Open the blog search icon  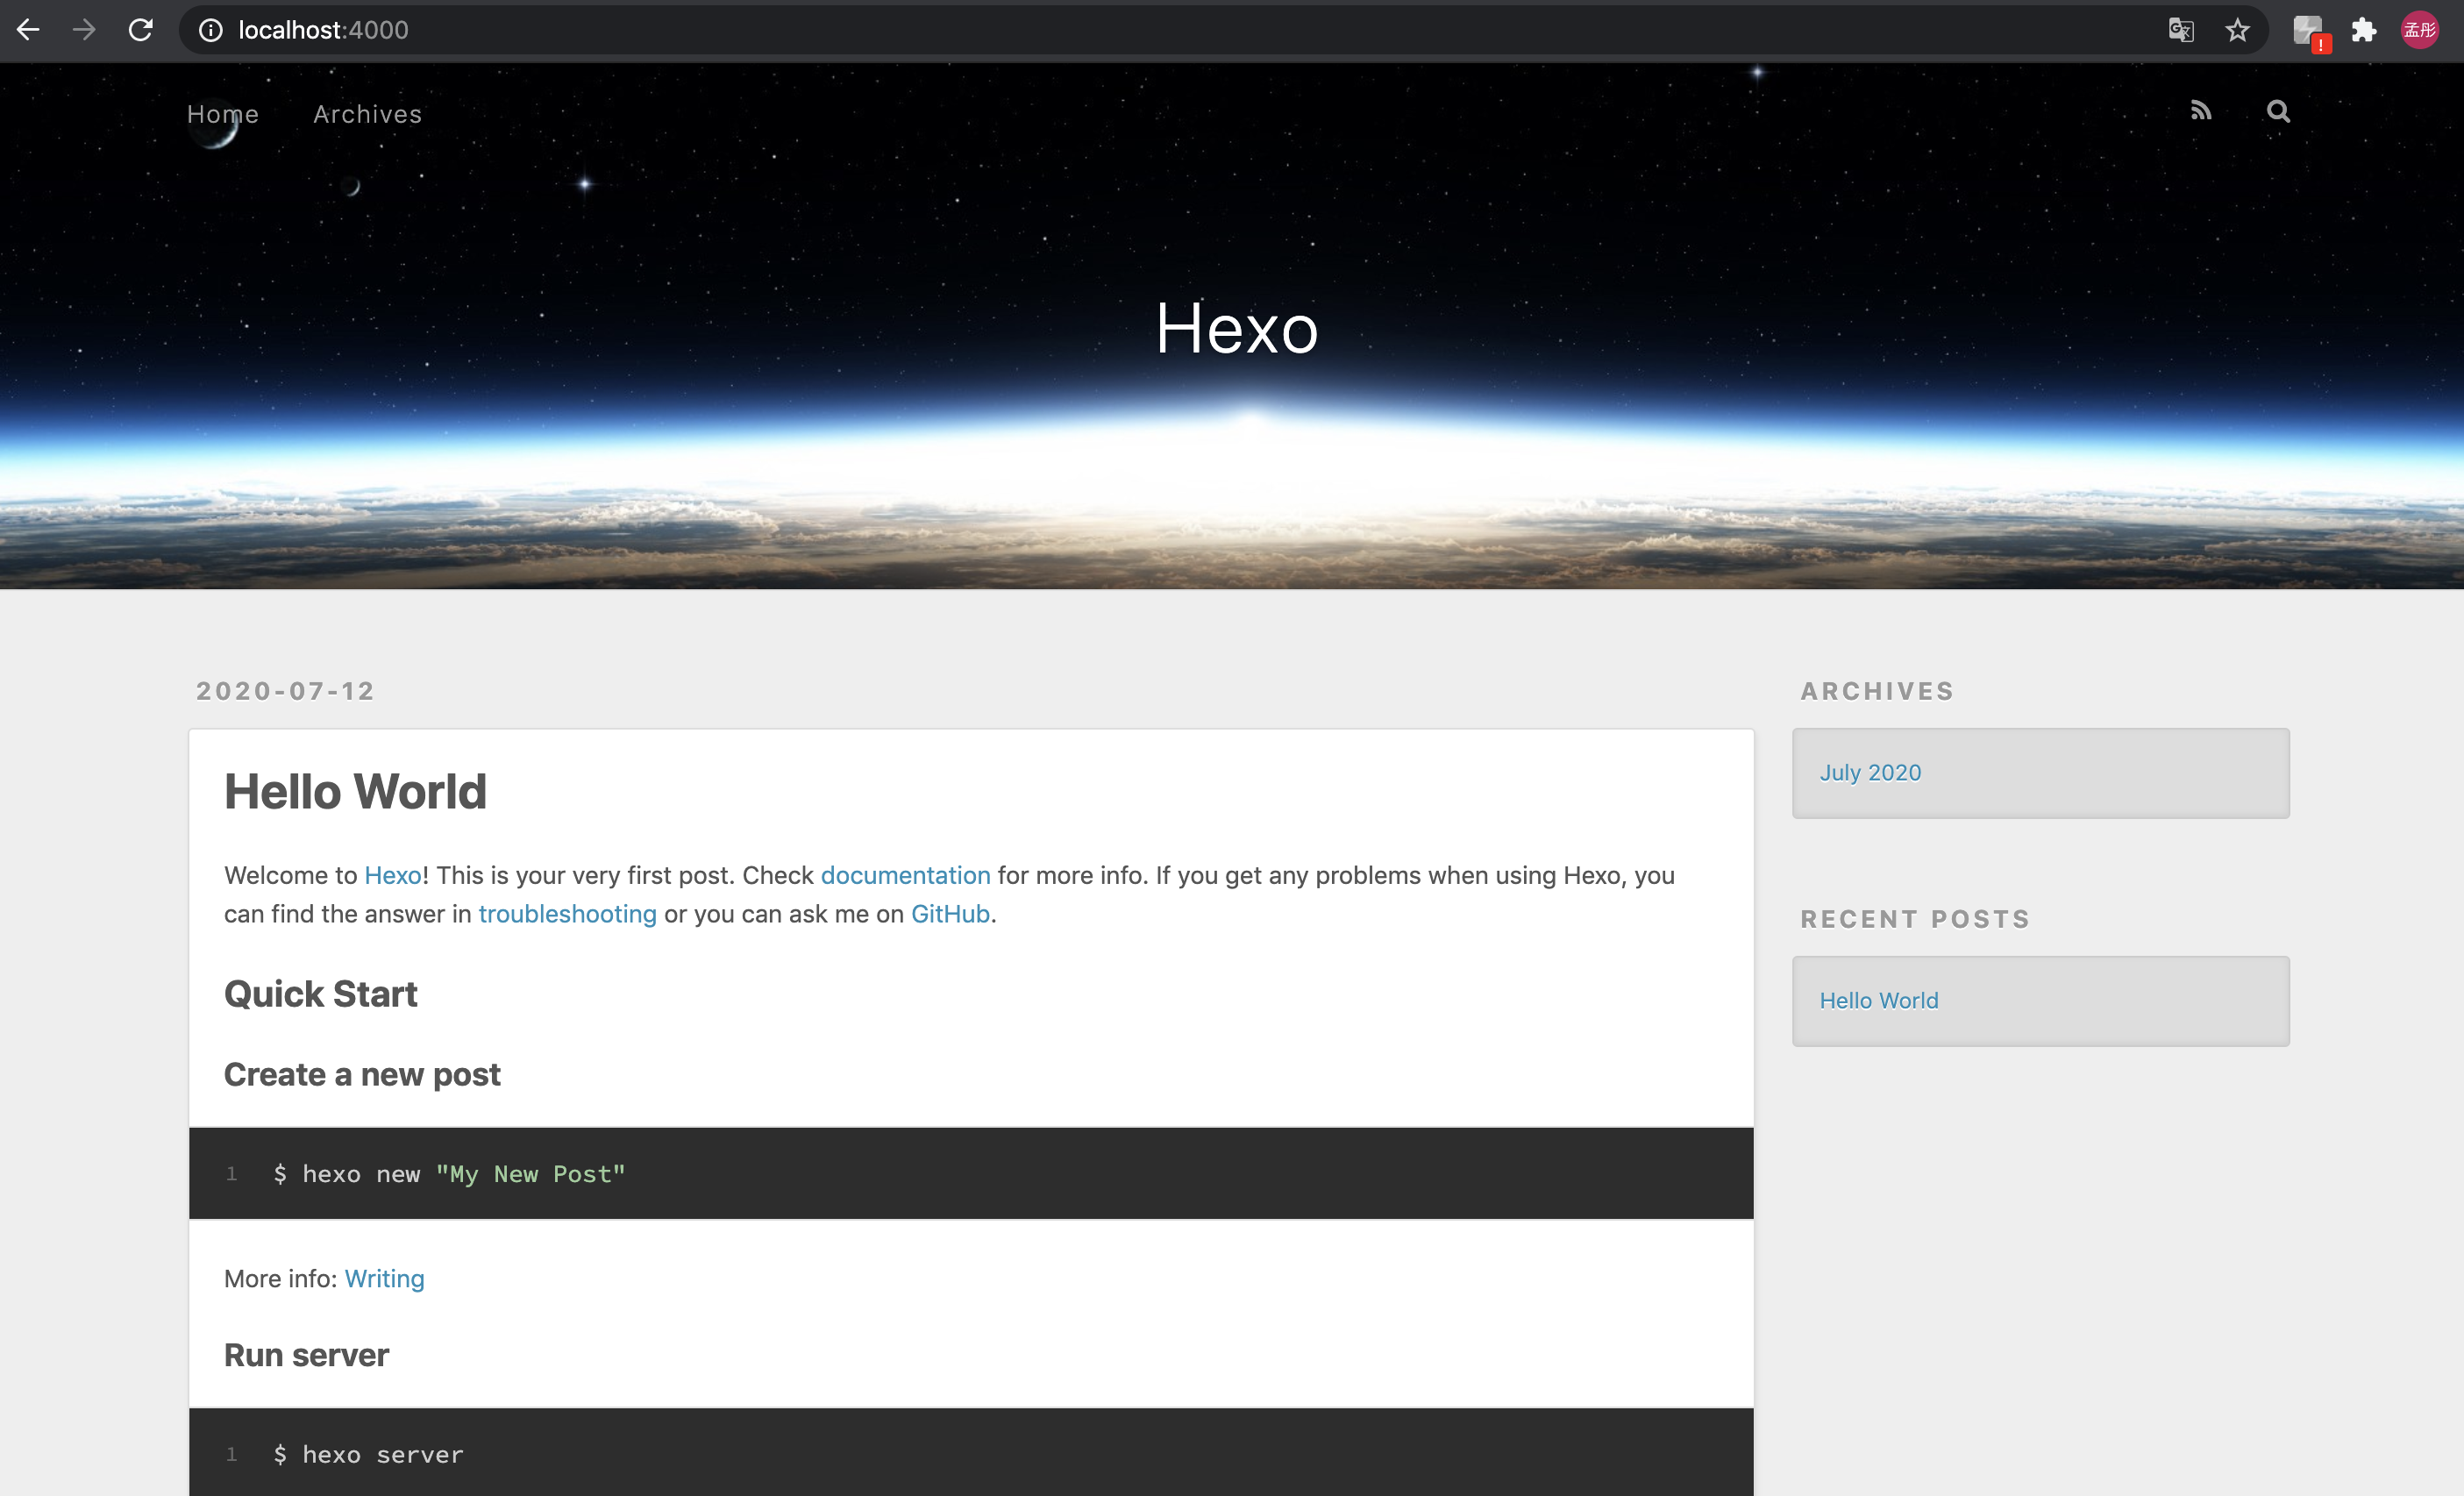(2277, 111)
